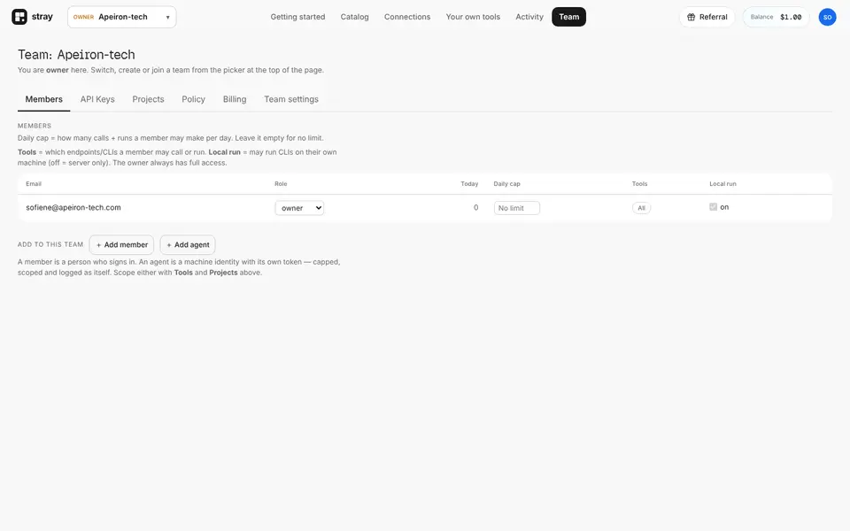The height and width of the screenshot is (531, 850).
Task: Open the Referral gift icon button
Action: [707, 17]
